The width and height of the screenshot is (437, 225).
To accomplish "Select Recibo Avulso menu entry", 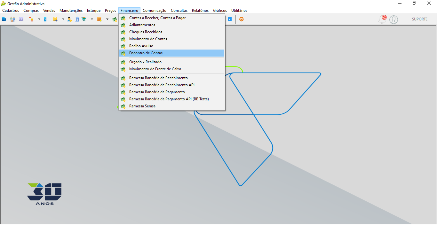I will tap(172, 46).
